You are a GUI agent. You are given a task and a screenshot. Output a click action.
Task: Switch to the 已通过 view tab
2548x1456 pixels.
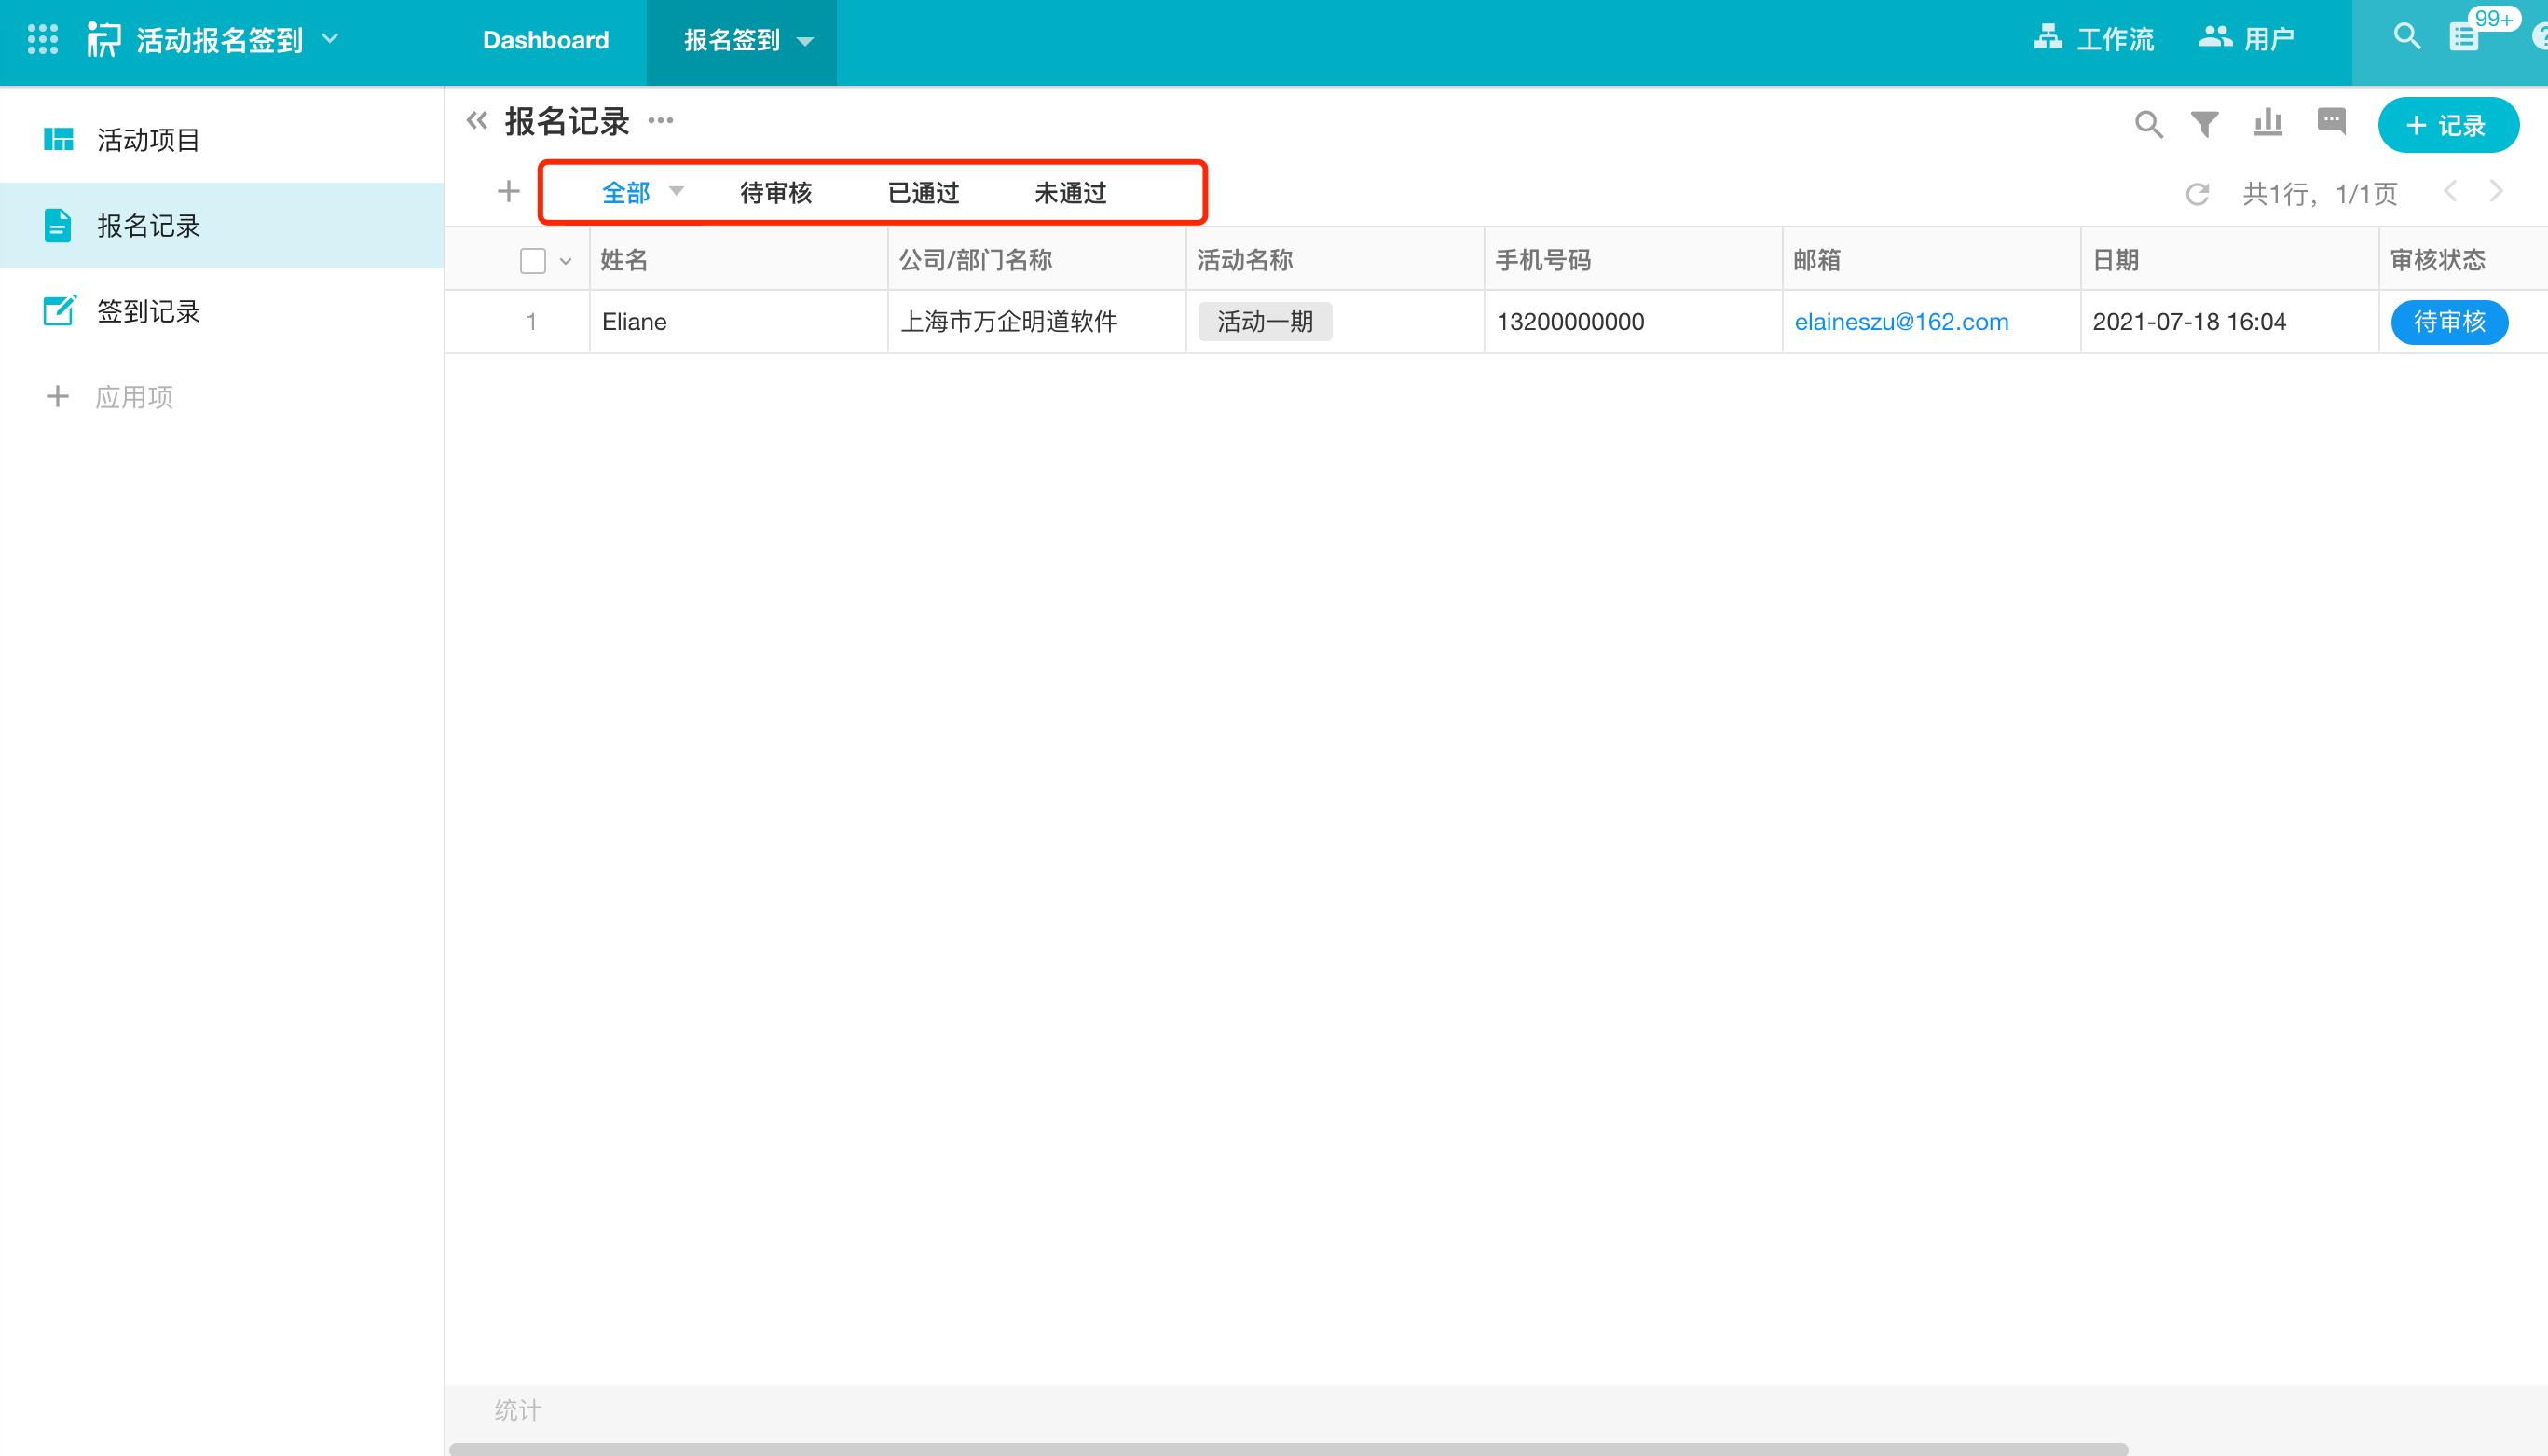pyautogui.click(x=923, y=193)
